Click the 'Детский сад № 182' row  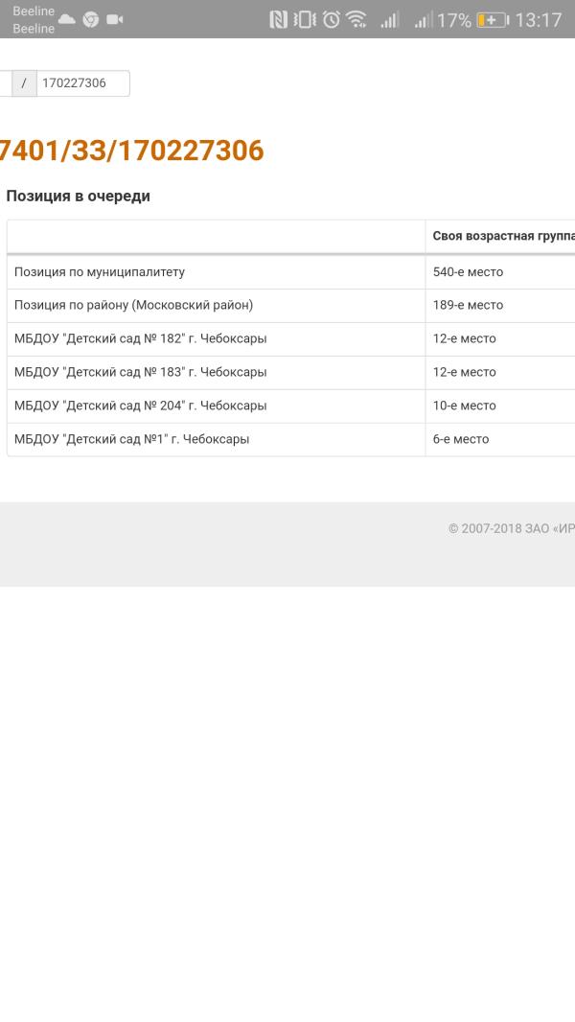point(291,339)
